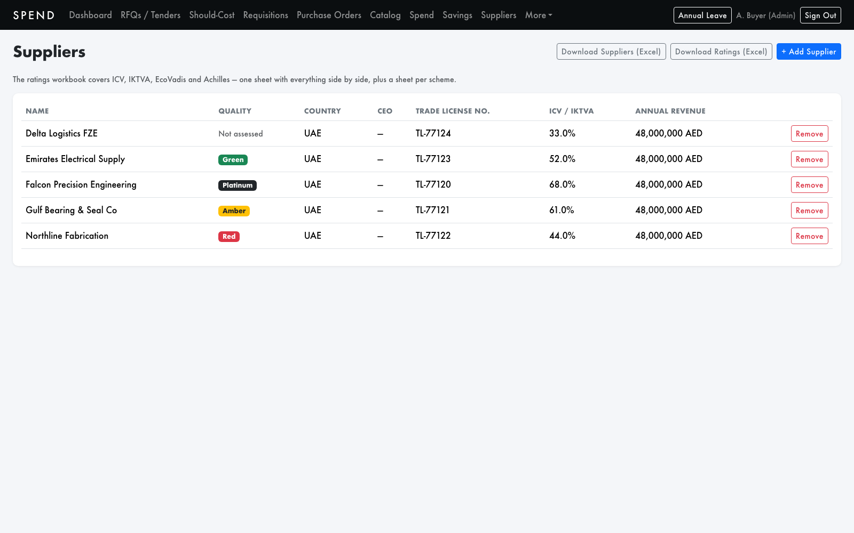
Task: Remove Falcon Precision Engineering supplier
Action: click(x=809, y=185)
